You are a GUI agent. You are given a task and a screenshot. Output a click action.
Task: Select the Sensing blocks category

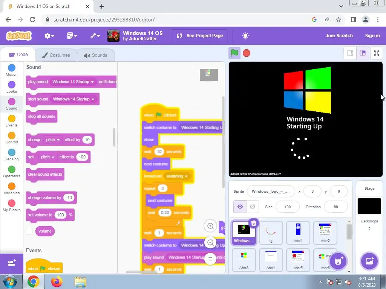point(12,155)
